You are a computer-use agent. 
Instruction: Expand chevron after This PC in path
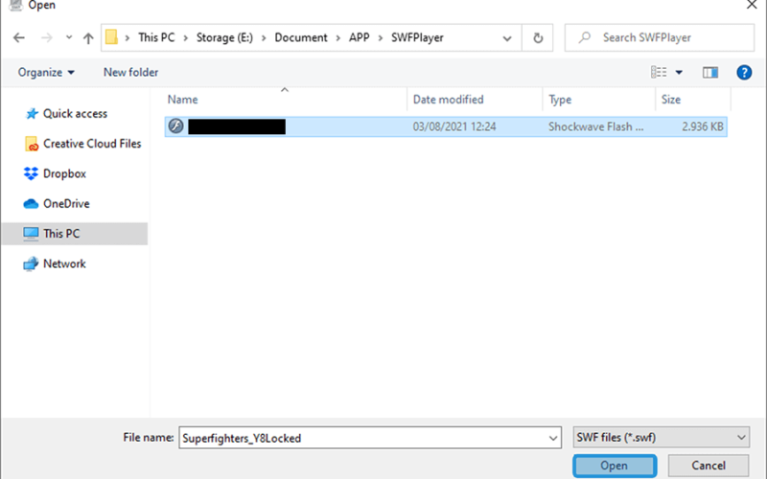coord(185,38)
